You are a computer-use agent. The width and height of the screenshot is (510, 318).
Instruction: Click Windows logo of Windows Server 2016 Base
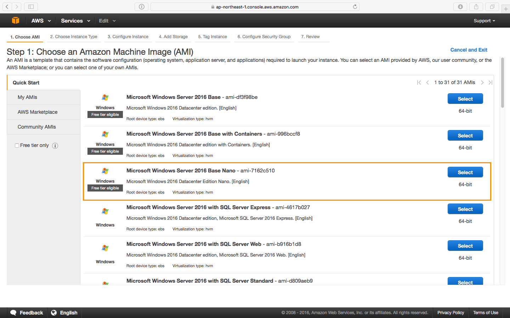tap(105, 98)
